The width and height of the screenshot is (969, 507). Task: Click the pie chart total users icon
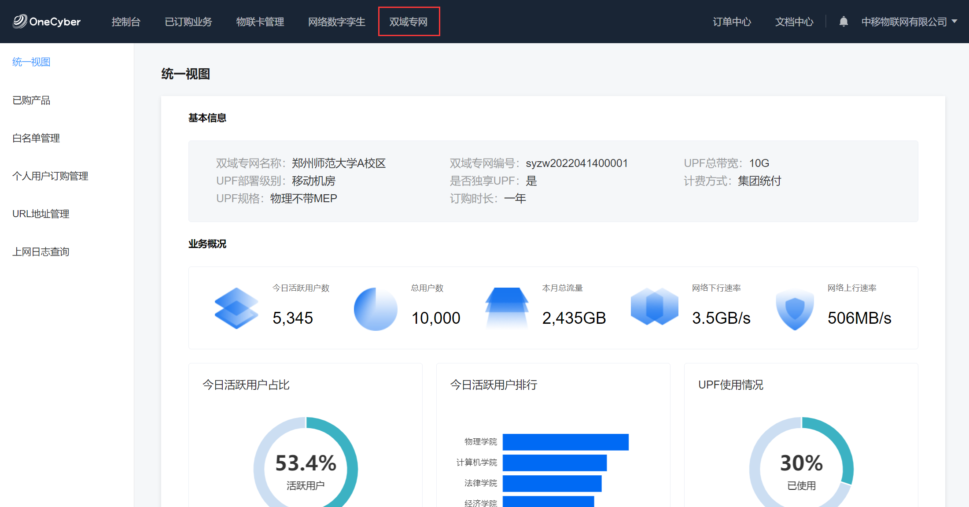point(375,309)
